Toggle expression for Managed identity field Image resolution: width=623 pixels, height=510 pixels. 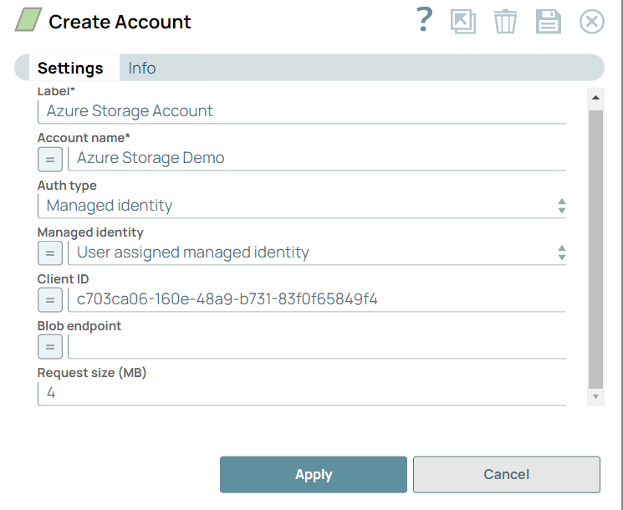point(50,252)
